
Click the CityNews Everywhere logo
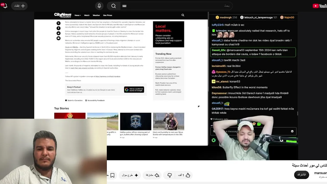[63, 15]
